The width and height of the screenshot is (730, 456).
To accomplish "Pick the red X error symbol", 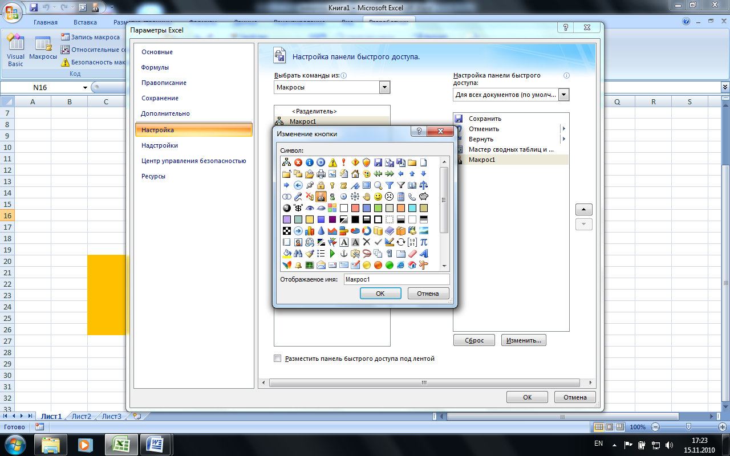I will click(x=298, y=162).
